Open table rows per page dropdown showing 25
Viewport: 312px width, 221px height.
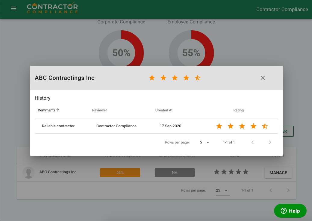pos(222,190)
